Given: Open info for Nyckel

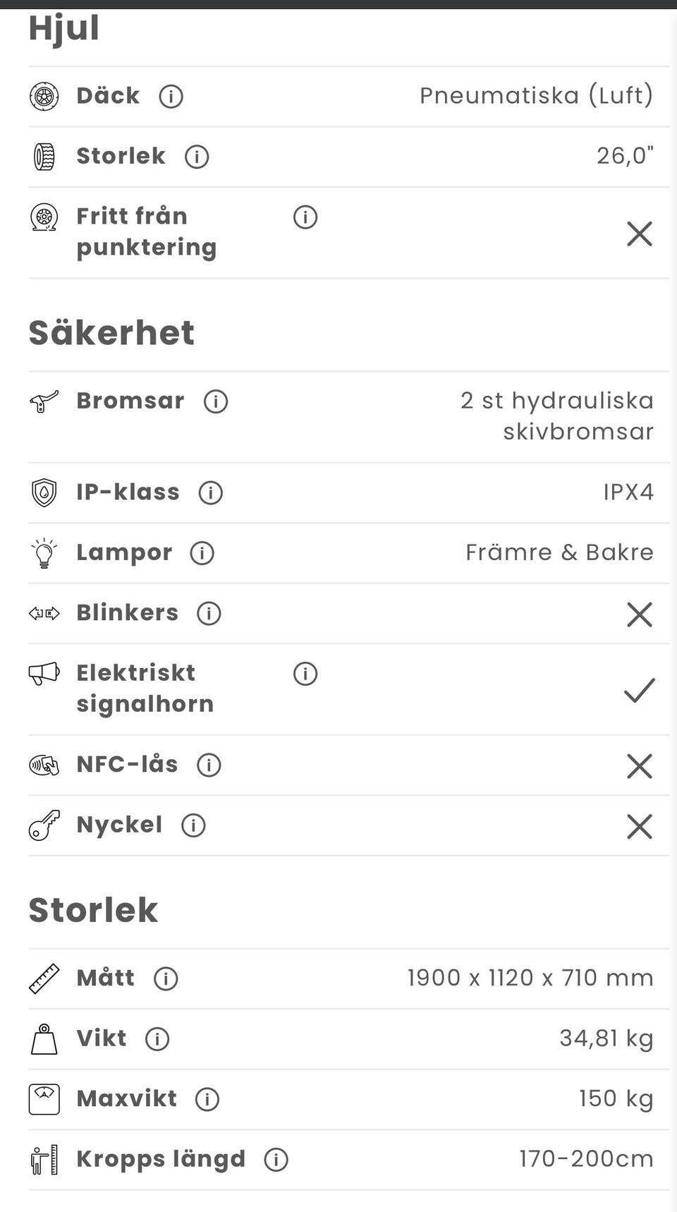Looking at the screenshot, I should (193, 825).
